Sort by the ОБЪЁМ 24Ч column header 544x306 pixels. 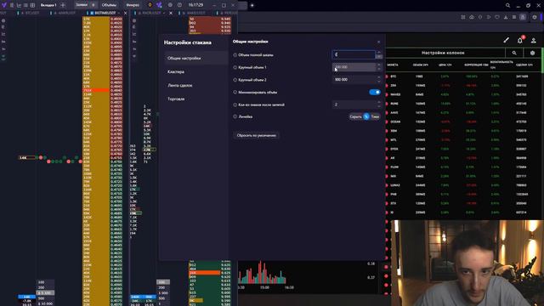pyautogui.click(x=420, y=65)
